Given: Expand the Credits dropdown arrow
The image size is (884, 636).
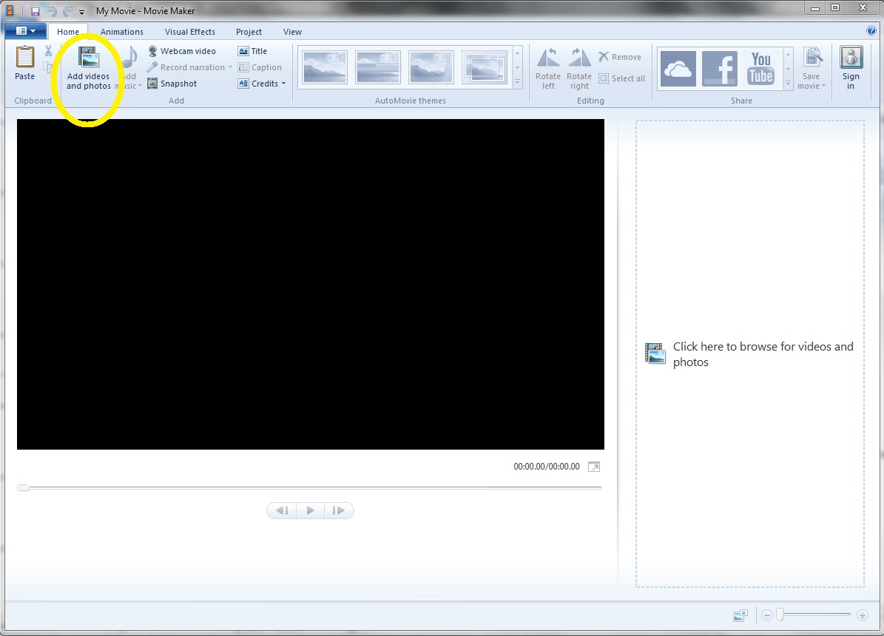Looking at the screenshot, I should point(283,84).
